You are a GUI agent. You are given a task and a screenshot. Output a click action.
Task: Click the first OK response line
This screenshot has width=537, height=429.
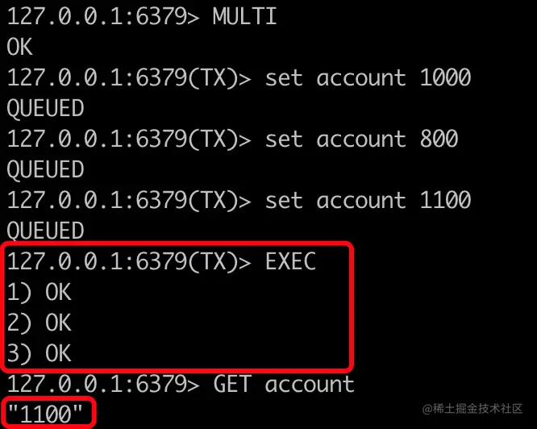pyautogui.click(x=19, y=47)
